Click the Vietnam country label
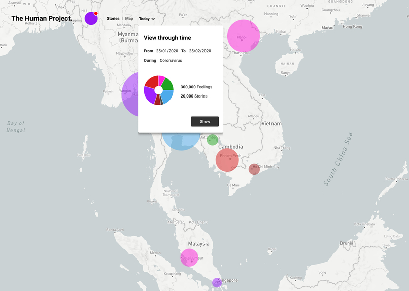The width and height of the screenshot is (409, 291). [271, 124]
